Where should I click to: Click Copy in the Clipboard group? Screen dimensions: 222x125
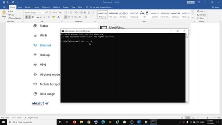tap(11, 15)
